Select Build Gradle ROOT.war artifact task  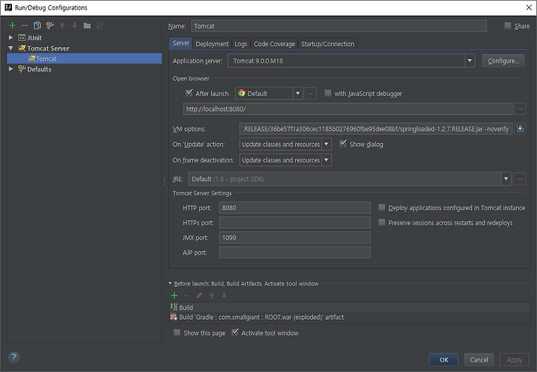(349, 318)
